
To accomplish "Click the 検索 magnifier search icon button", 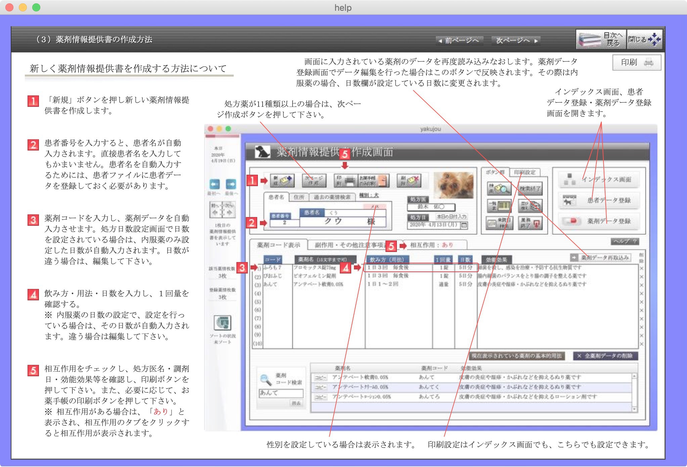I will [x=499, y=189].
